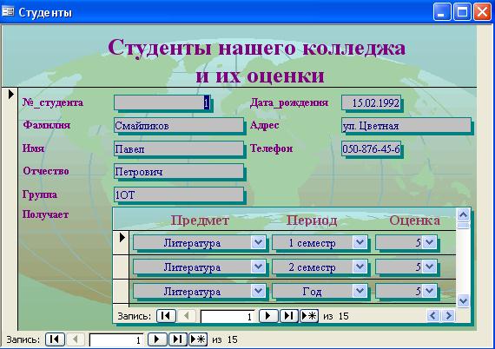
Task: Open Оценка dropdown in 1 семестр row
Action: point(429,243)
